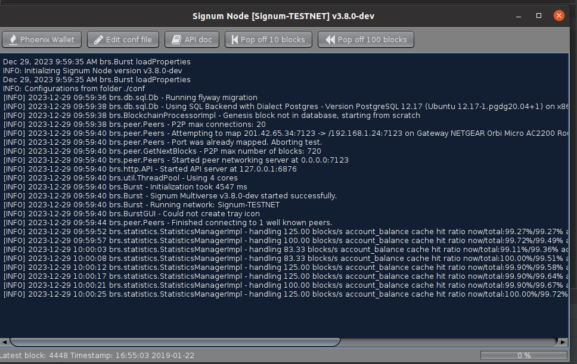Select the 'Started peer networking server' line
577x364 pixels.
176,160
